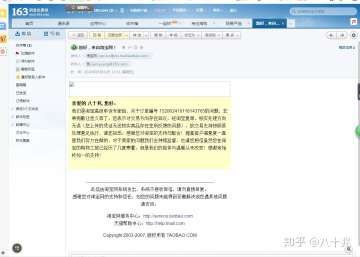Screen dimensions: 360x257
Task: Switch to the 通讯录 tab
Action: coord(62,23)
